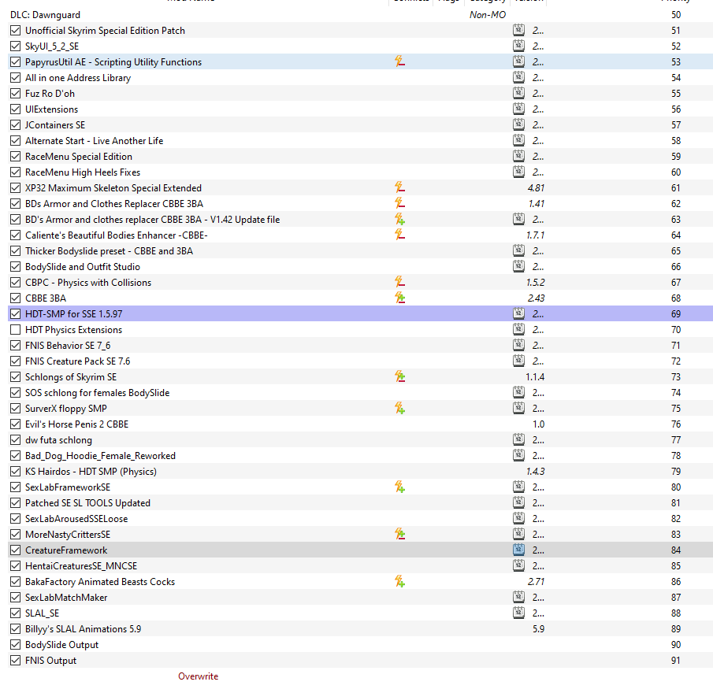713x689 pixels.
Task: Click conflict icon for BakaFactory Animated Beasts Cocks
Action: [399, 581]
